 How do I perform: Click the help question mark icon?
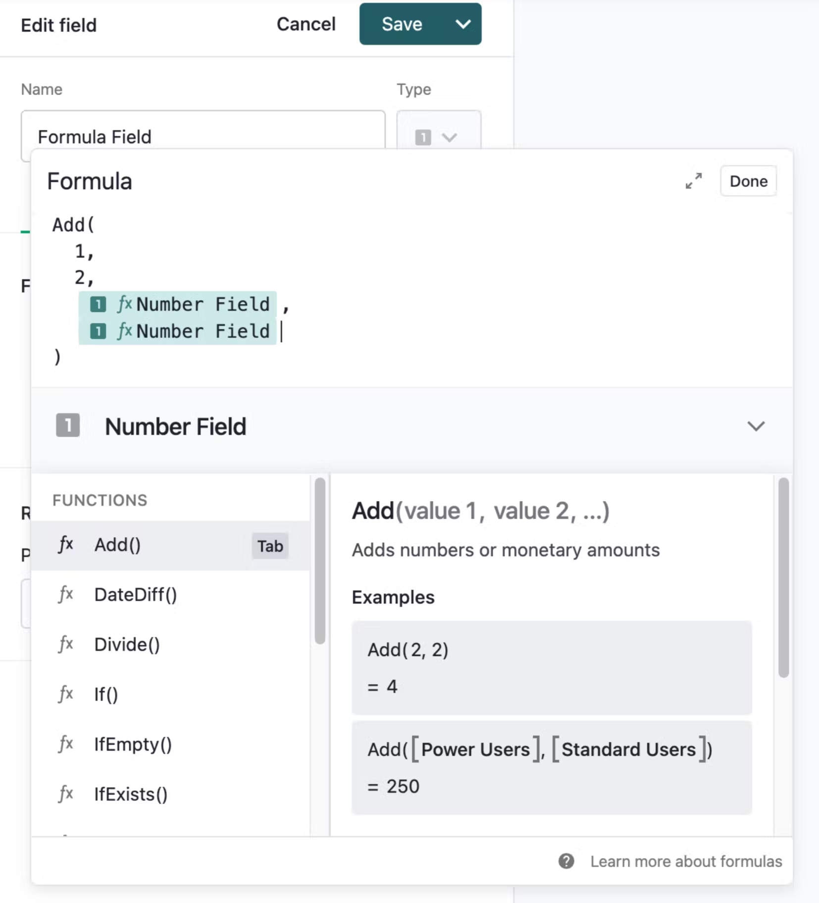(x=566, y=861)
